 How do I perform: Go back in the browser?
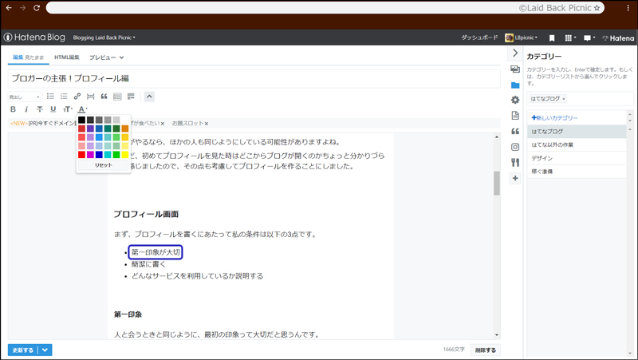click(9, 8)
